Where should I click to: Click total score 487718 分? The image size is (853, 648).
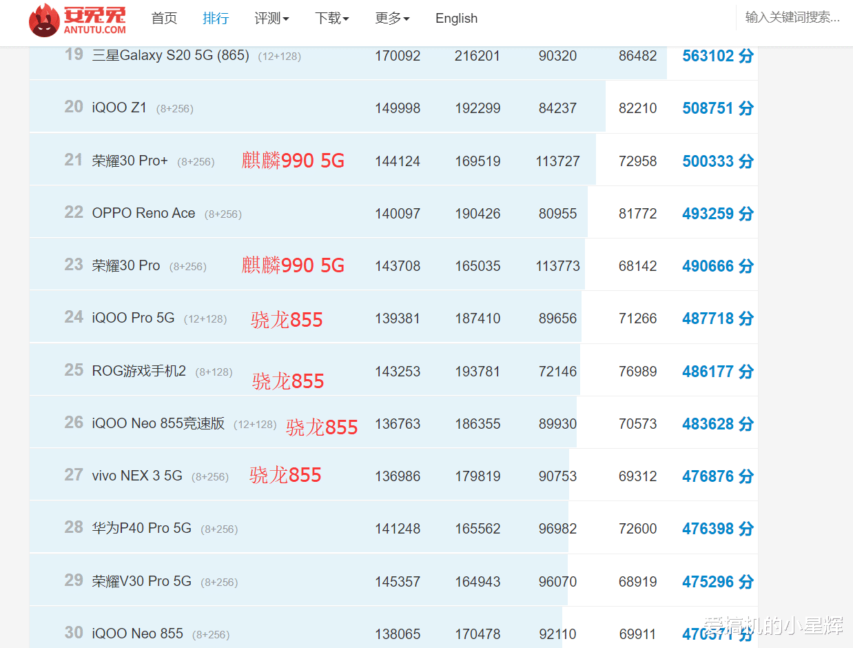pyautogui.click(x=718, y=318)
